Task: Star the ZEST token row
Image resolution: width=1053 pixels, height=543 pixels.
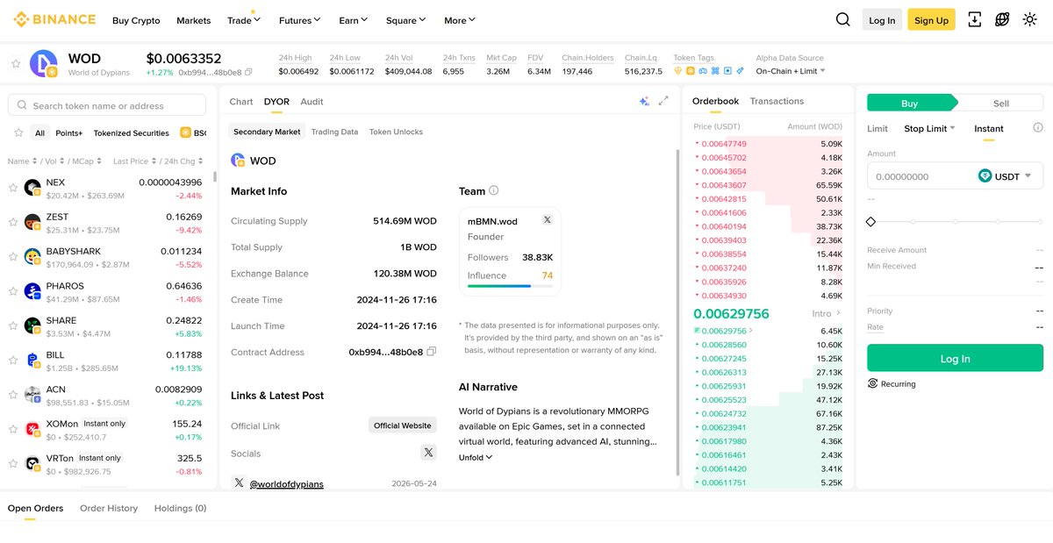Action: coord(12,222)
